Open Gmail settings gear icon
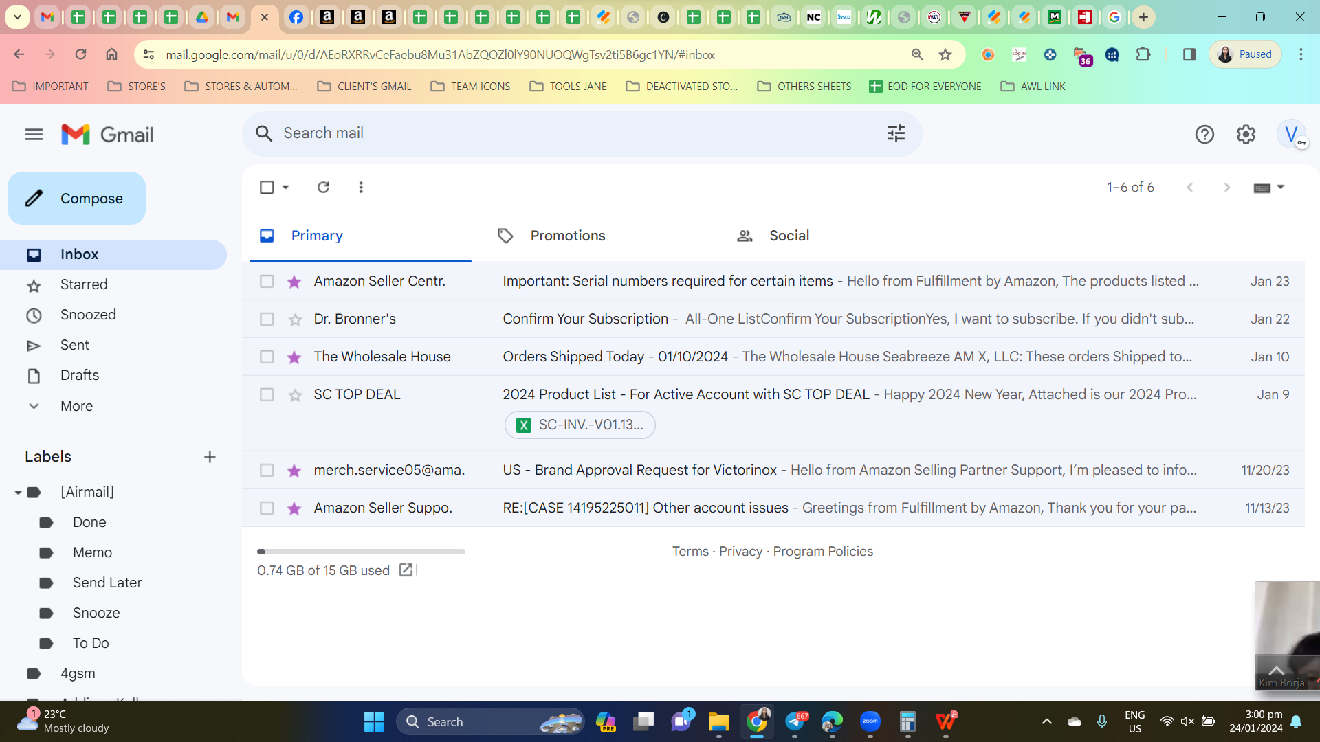The width and height of the screenshot is (1320, 742). click(x=1246, y=135)
